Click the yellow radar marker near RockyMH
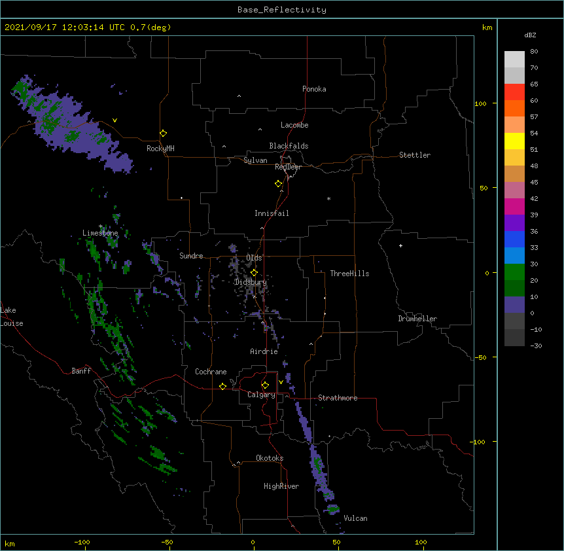Screen dimensions: 564x551 point(164,133)
